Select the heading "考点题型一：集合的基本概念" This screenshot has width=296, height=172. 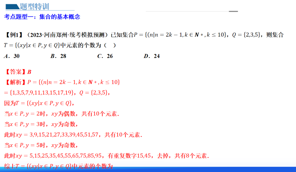(x=42, y=17)
